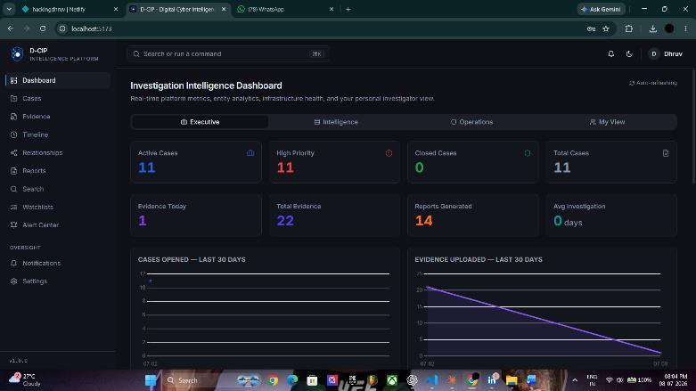This screenshot has height=391, width=696.
Task: Open the notifications bell icon in header
Action: 610,53
